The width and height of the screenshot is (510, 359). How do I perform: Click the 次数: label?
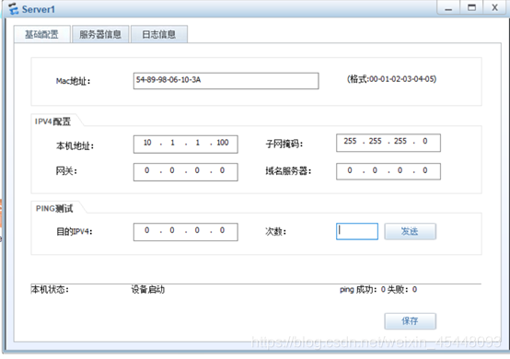(276, 232)
